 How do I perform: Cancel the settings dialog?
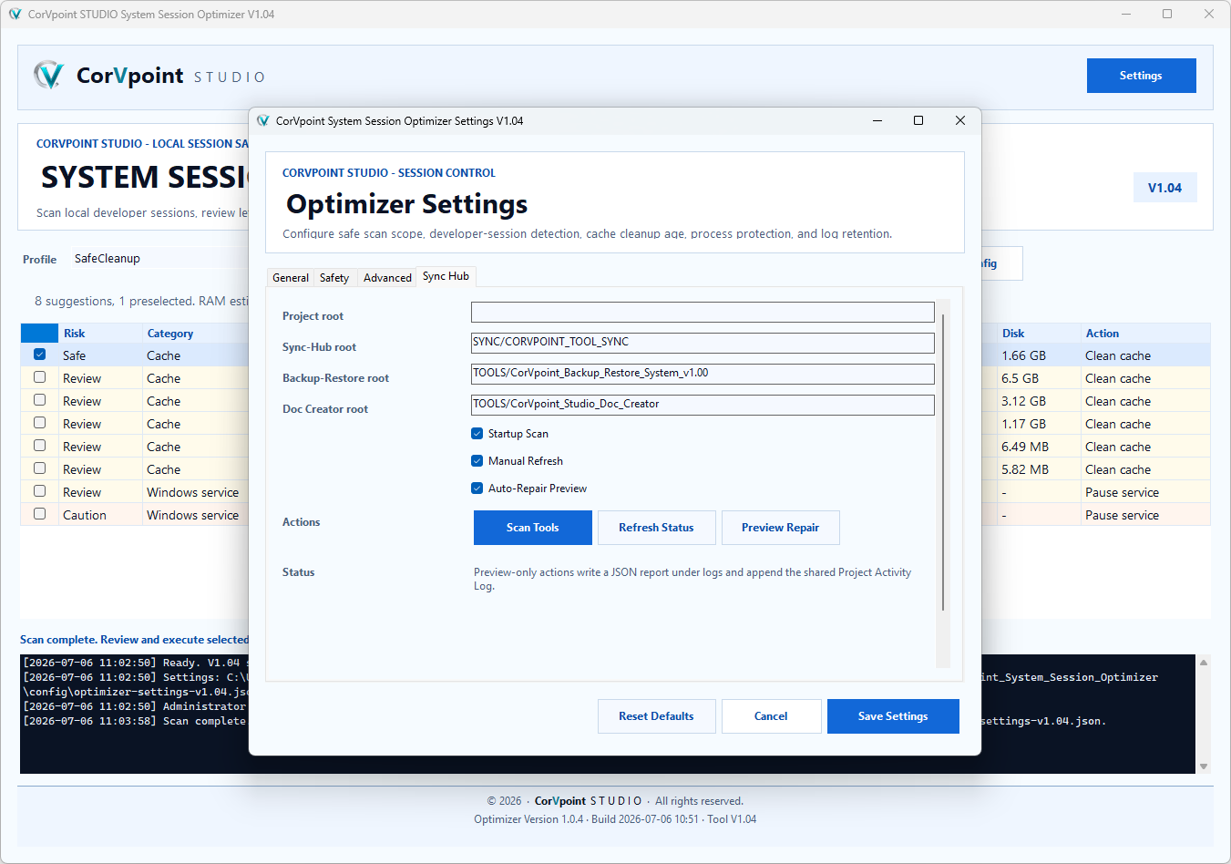[x=771, y=716]
